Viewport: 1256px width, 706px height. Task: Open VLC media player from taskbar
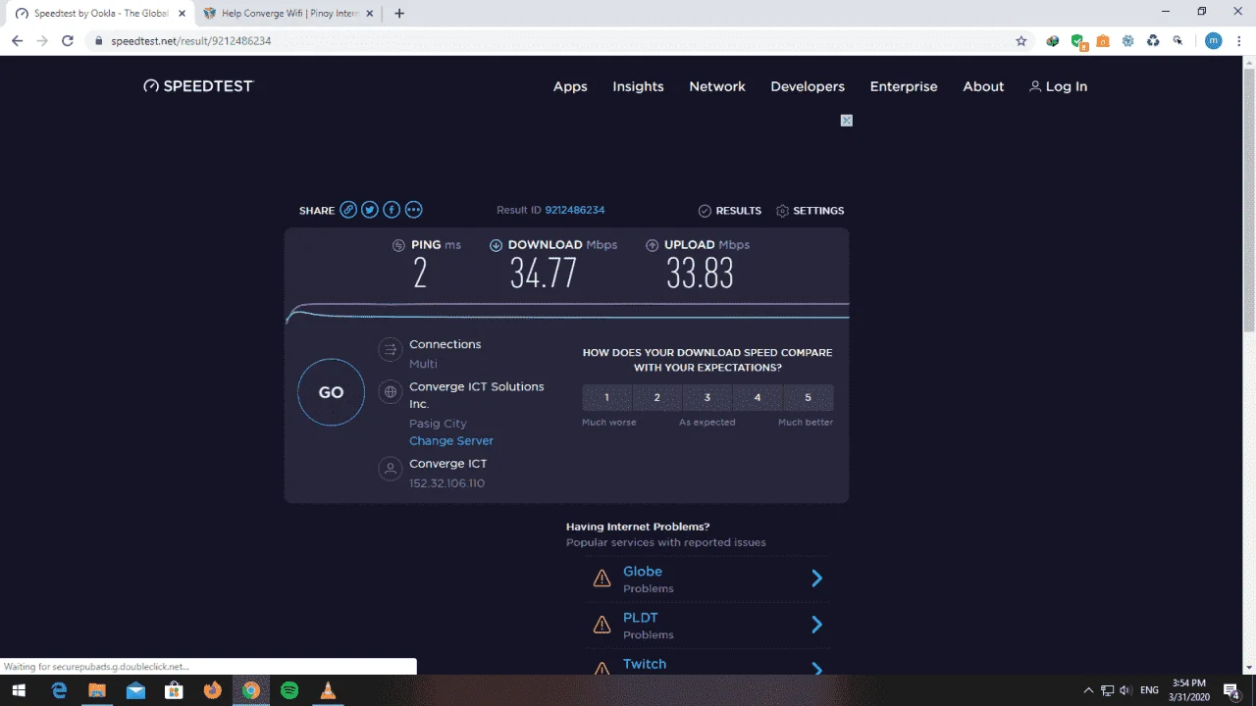(328, 690)
